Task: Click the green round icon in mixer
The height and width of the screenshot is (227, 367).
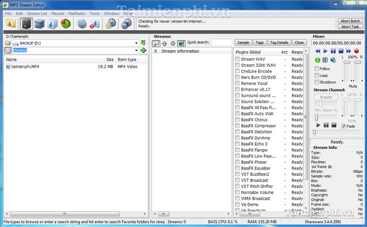Action: pos(318,60)
